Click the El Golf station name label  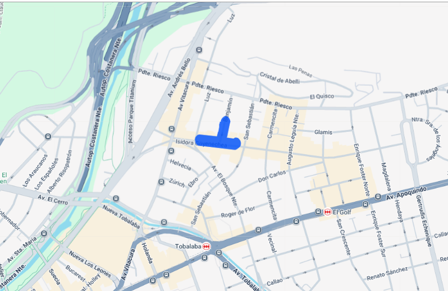point(342,212)
